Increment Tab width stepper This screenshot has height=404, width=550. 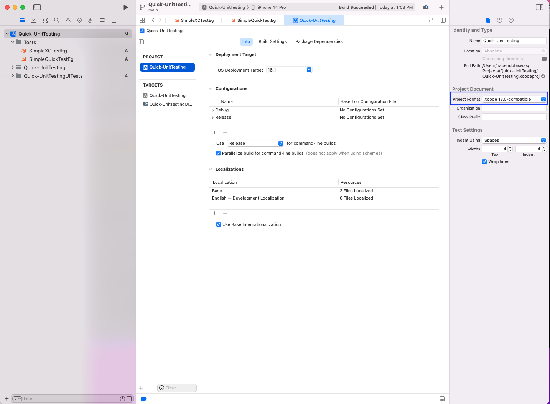coord(510,147)
